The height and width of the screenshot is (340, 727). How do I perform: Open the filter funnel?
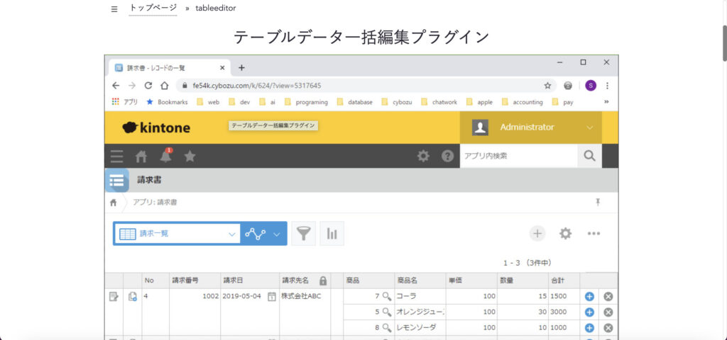pyautogui.click(x=303, y=234)
